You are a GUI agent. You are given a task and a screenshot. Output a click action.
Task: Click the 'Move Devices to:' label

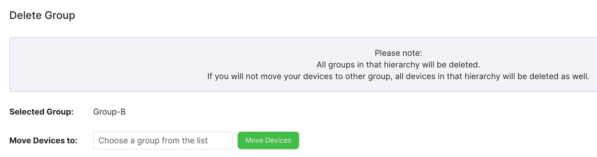coord(43,141)
